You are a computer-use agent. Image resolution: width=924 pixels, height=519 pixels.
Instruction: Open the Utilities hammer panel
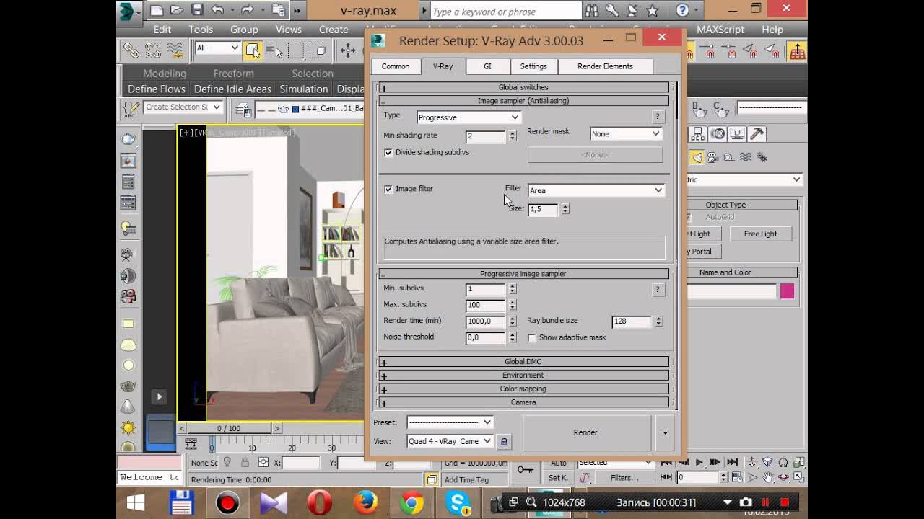click(x=757, y=134)
